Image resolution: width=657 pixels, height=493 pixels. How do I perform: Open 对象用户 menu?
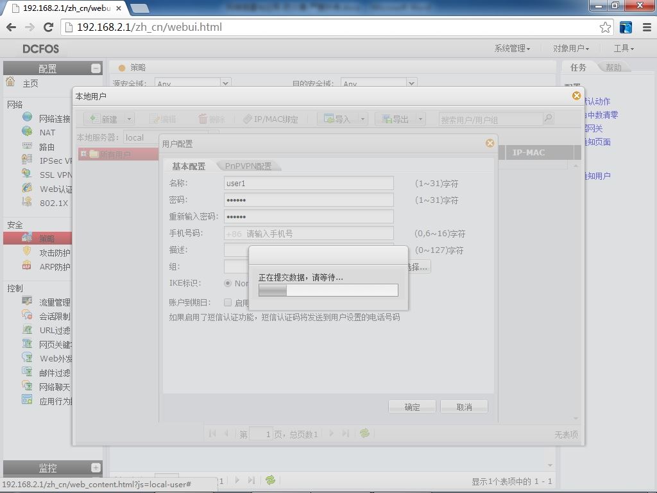[570, 49]
